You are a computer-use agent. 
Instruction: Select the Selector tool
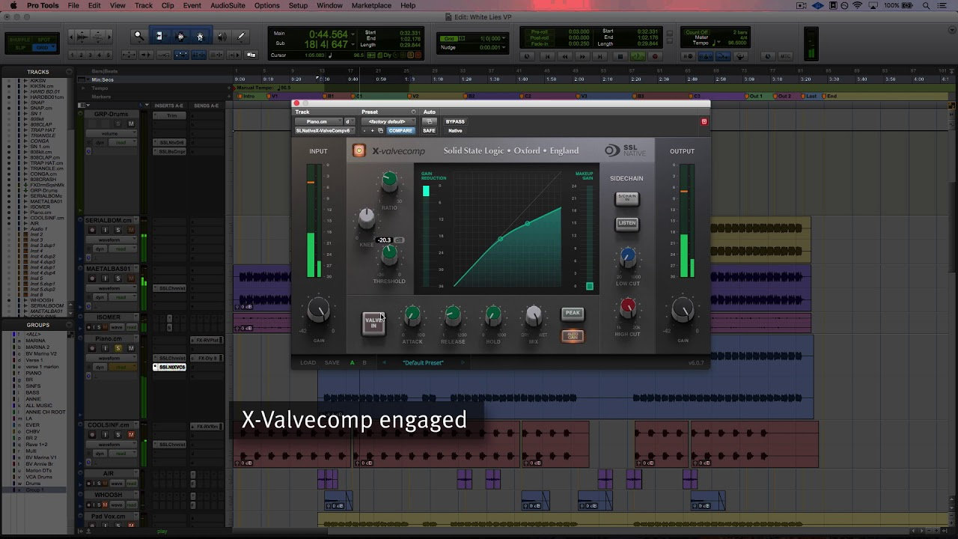coord(180,36)
